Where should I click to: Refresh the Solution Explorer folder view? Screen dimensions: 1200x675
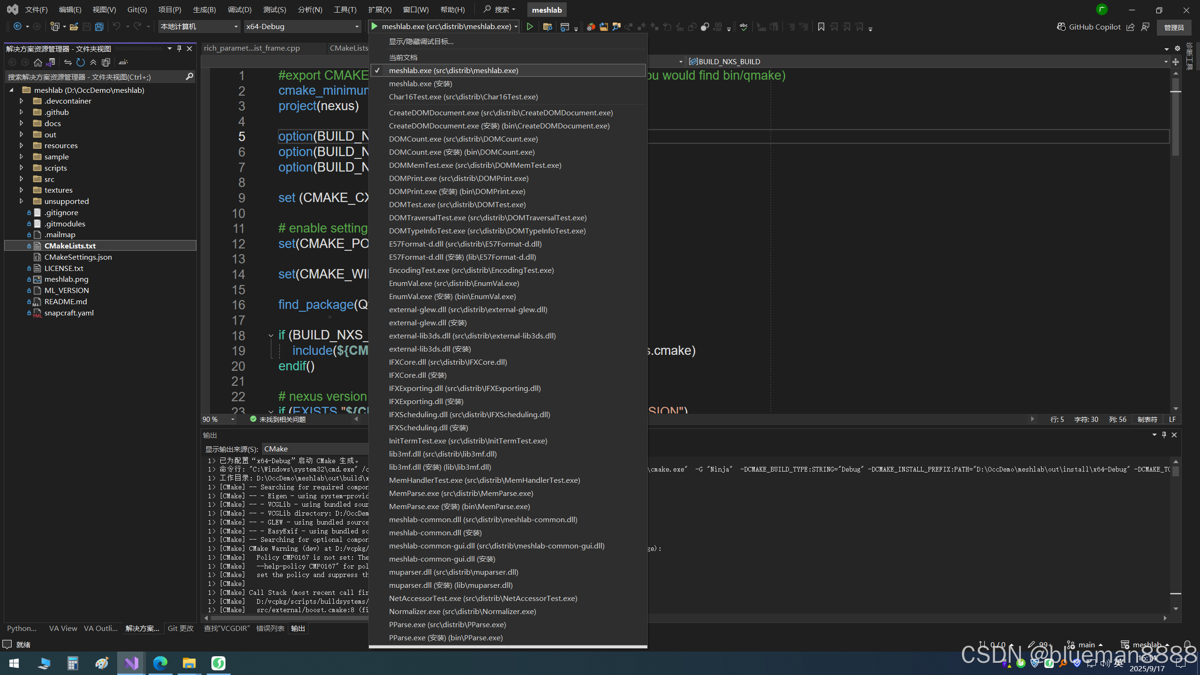point(81,62)
